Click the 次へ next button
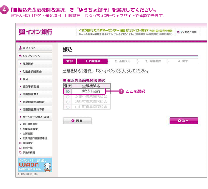The width and height of the screenshot is (208, 189). coord(184,121)
